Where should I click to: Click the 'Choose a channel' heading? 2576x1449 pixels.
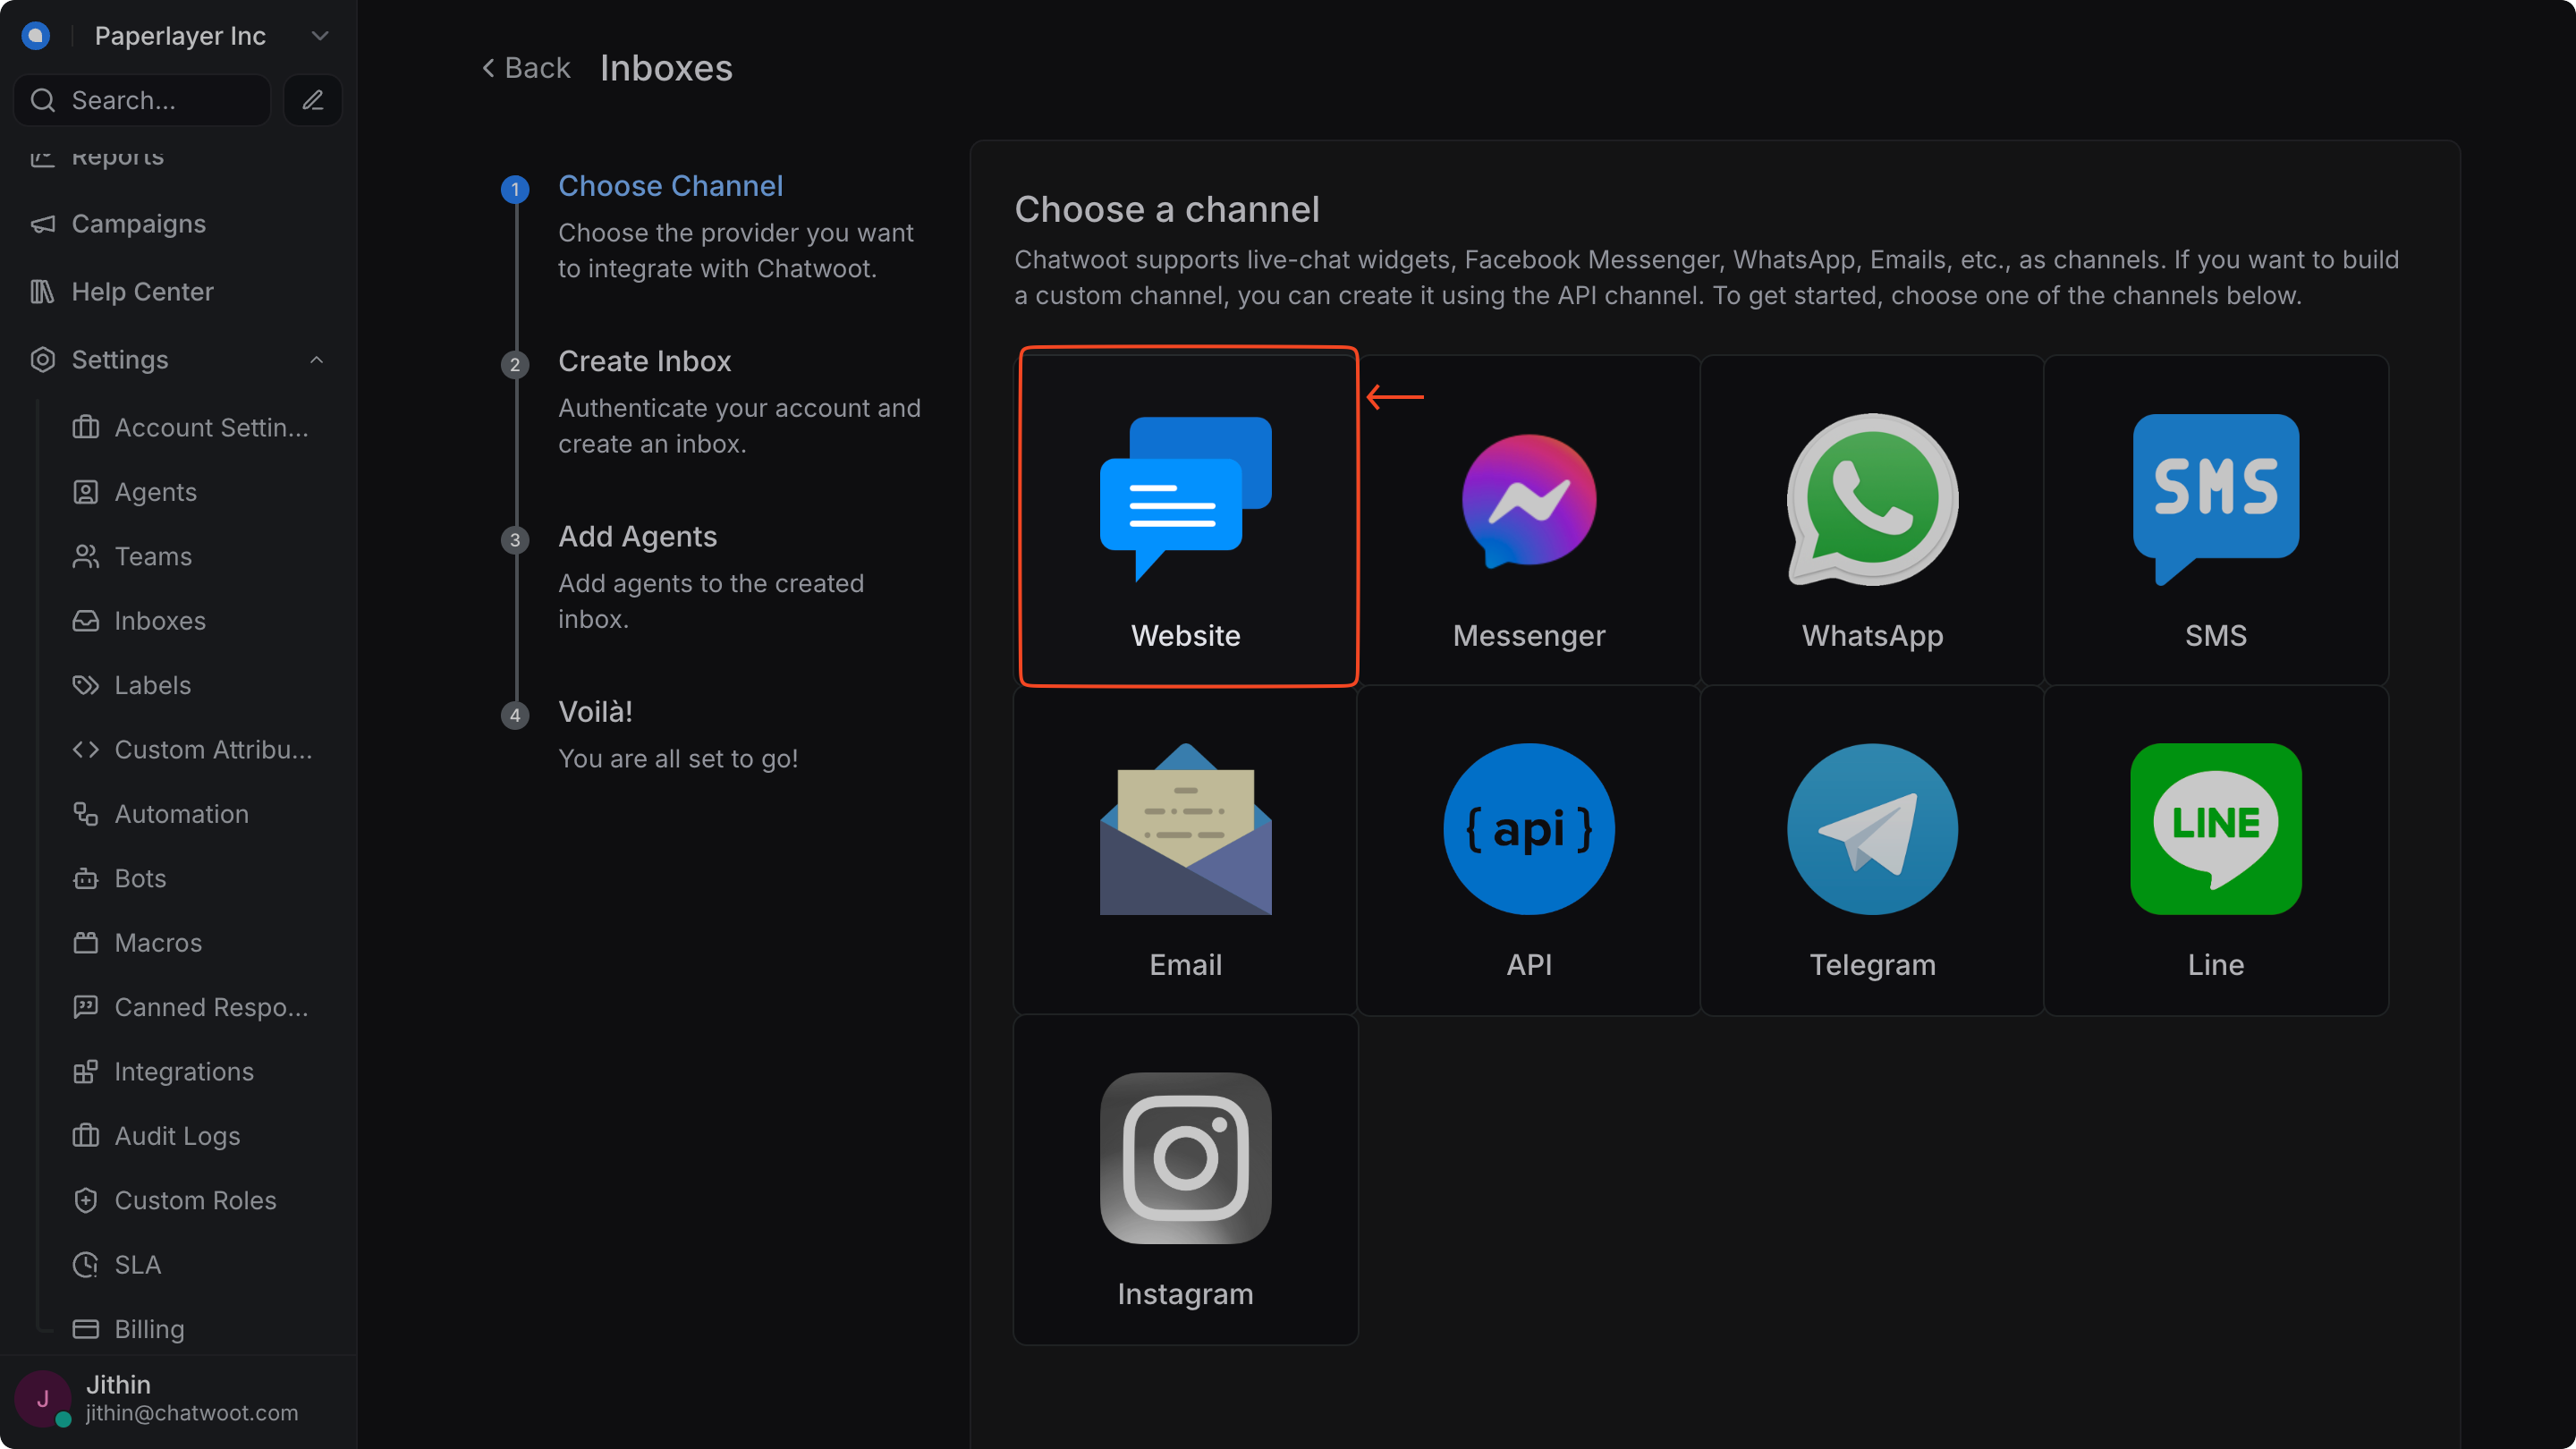click(1167, 209)
